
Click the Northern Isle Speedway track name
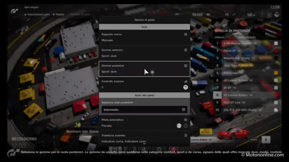(x=82, y=132)
